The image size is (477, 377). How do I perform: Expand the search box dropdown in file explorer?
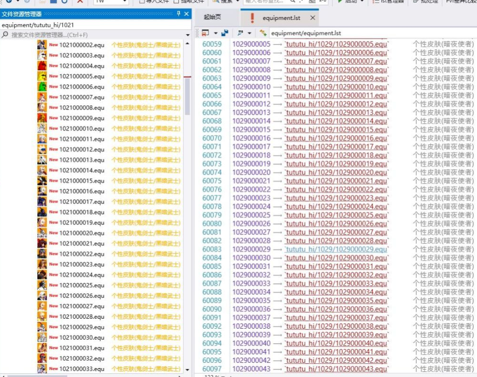click(x=188, y=35)
